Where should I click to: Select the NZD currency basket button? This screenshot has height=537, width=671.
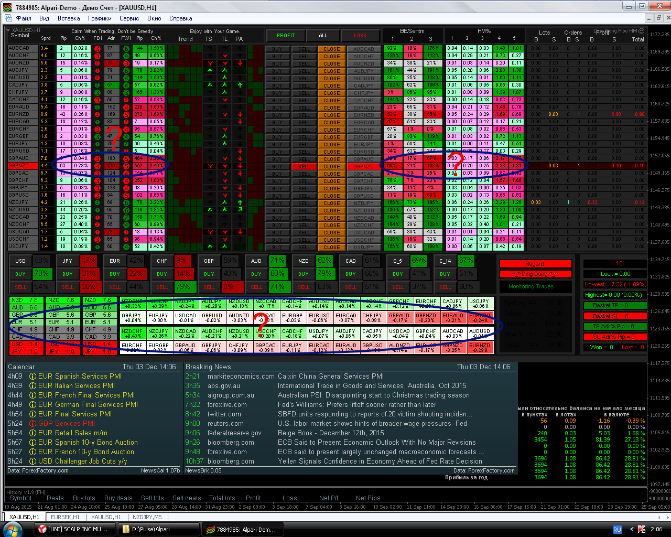click(304, 261)
